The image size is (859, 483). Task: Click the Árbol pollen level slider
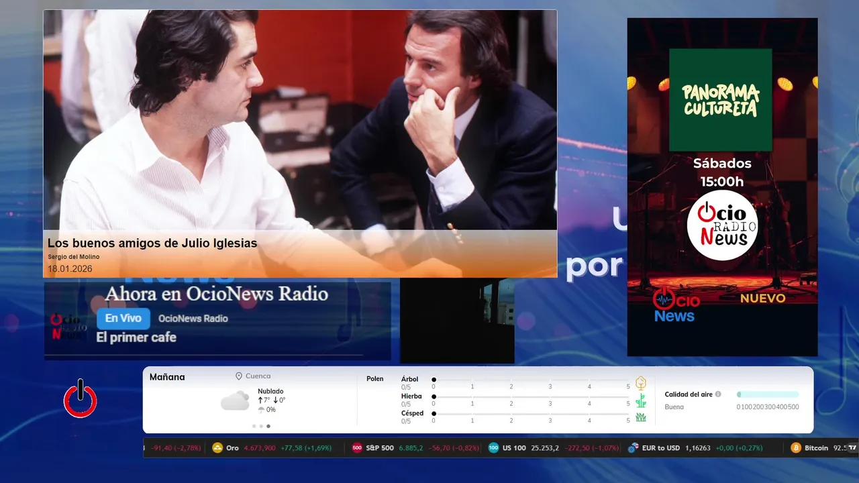(x=531, y=380)
